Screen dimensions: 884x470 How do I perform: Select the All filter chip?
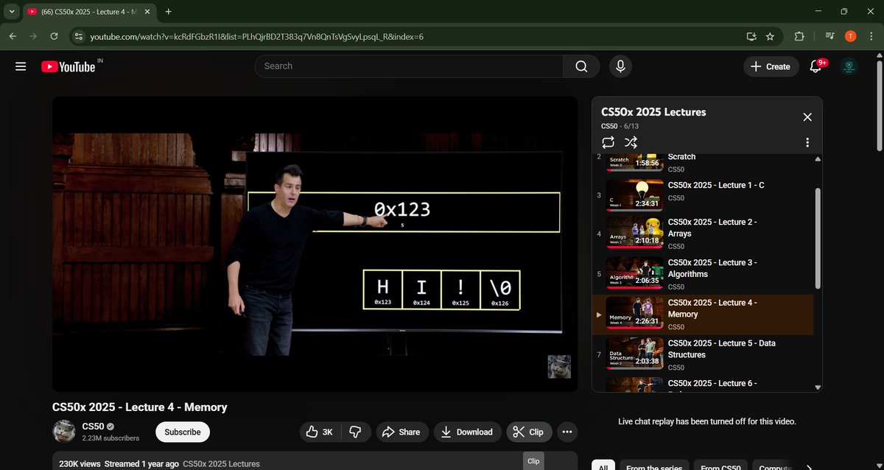coord(603,466)
